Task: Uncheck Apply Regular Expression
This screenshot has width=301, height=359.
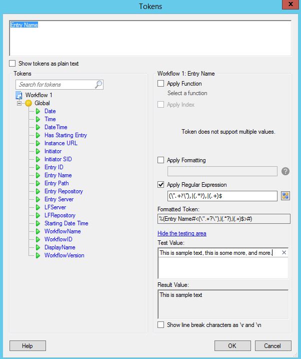Action: click(x=160, y=185)
